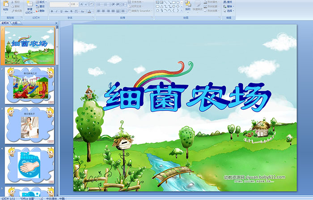Screen dimensions: 313x200
Task: Open Character Spacing (AV) dropdown
Action: tap(76, 11)
